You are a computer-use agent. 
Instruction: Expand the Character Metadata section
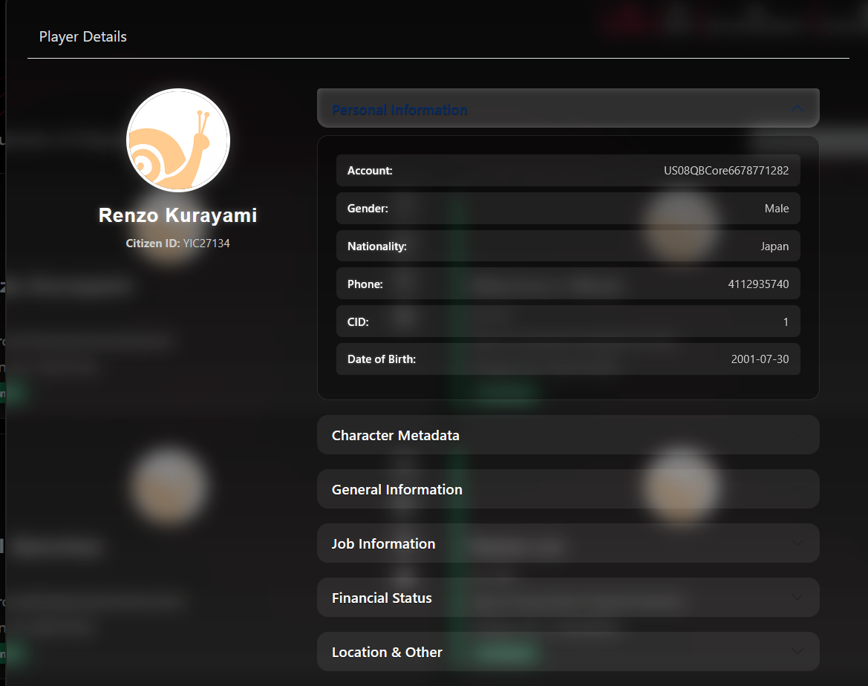tap(395, 435)
